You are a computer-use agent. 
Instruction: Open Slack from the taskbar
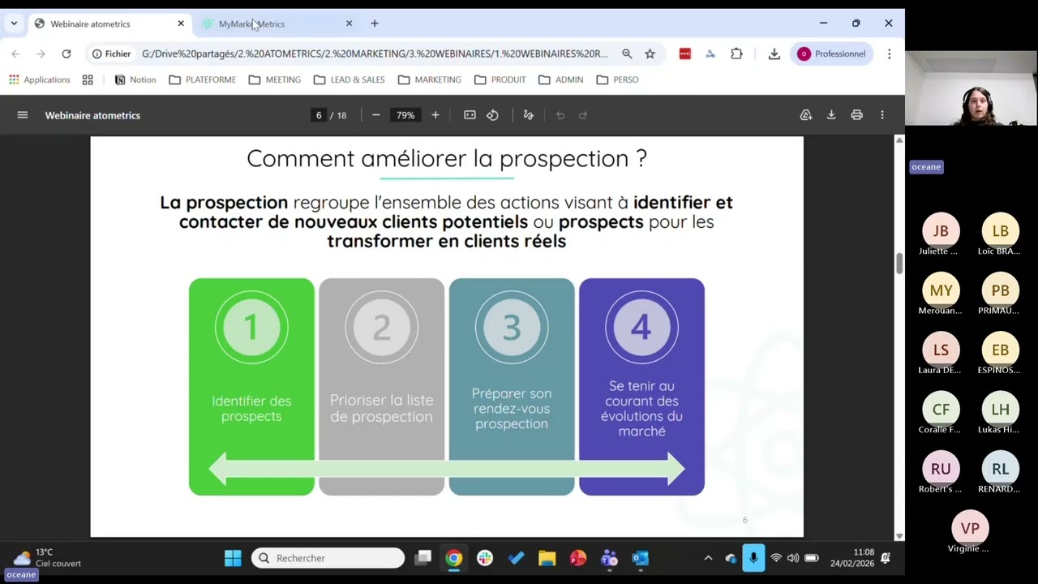tap(485, 558)
